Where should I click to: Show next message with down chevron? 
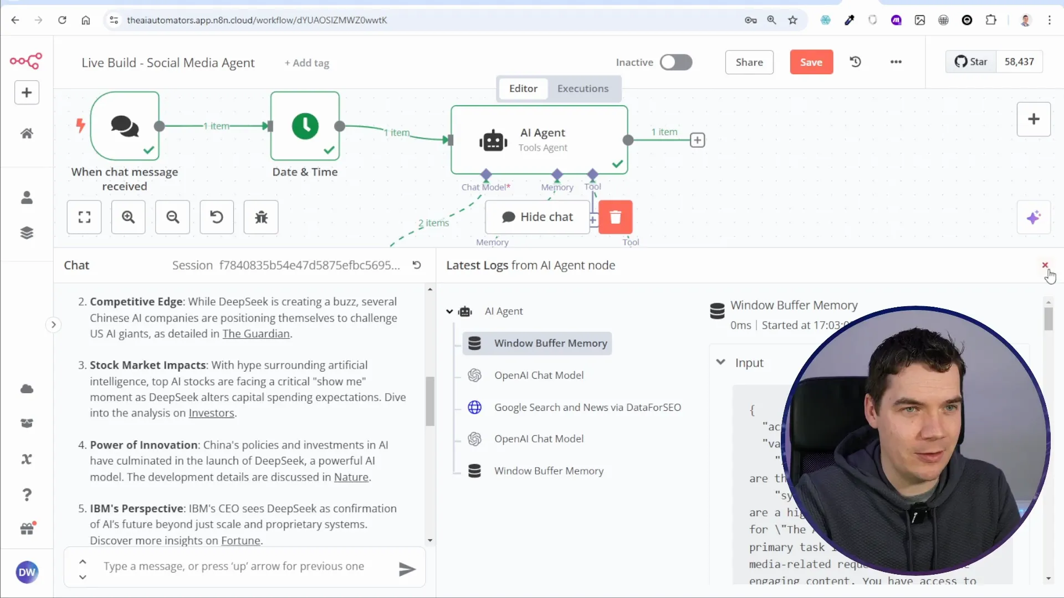pyautogui.click(x=83, y=577)
